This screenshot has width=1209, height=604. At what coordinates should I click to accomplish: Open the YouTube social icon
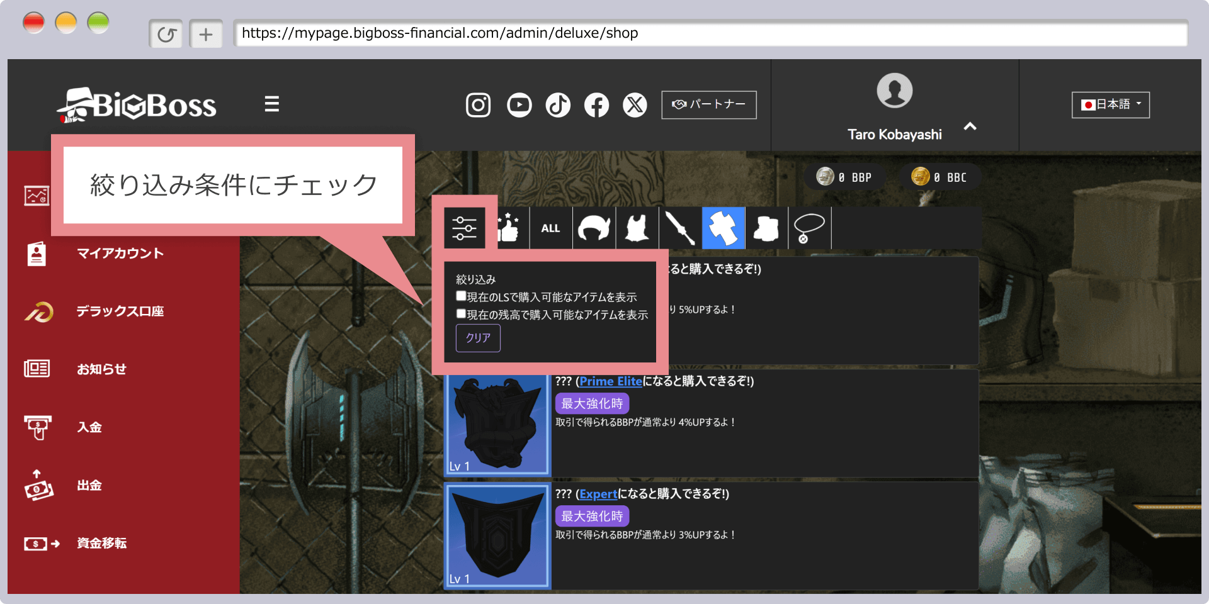click(x=519, y=105)
